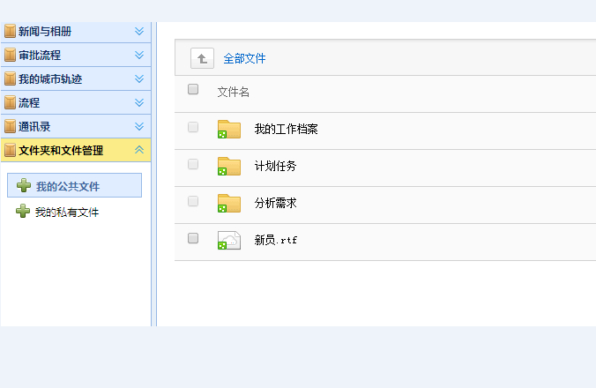The height and width of the screenshot is (388, 596).
Task: Collapse the 文件夹和文件管理 section chevron
Action: coord(139,150)
